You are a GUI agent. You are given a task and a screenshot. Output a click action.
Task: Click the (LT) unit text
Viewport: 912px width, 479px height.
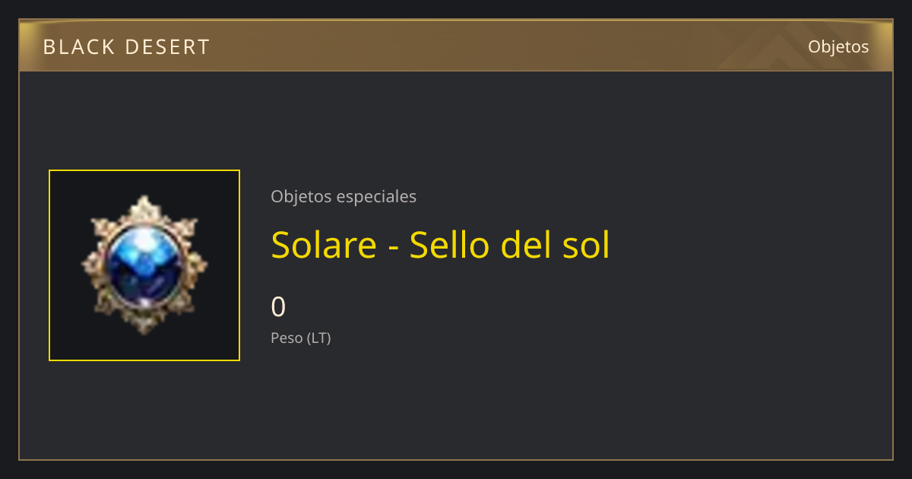318,338
